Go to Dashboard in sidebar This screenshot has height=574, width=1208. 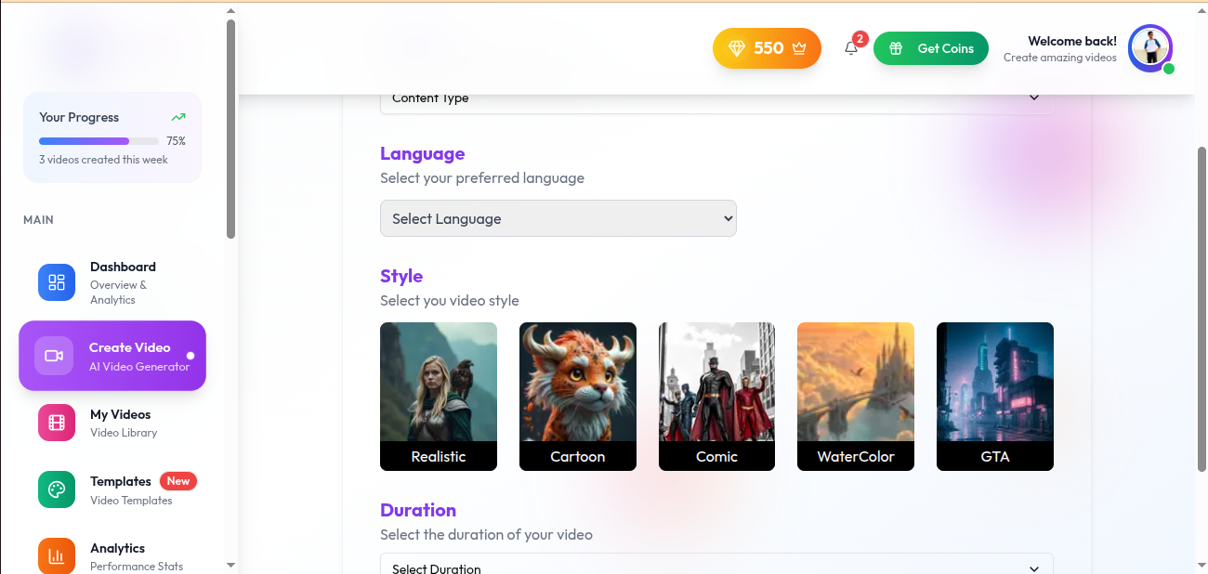tap(112, 282)
